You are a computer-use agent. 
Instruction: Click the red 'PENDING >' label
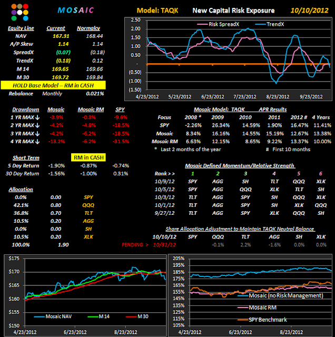tap(135, 245)
